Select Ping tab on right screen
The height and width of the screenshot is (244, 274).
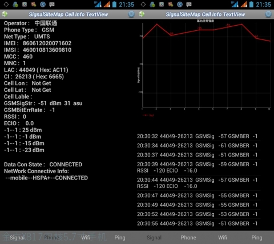(x=257, y=238)
